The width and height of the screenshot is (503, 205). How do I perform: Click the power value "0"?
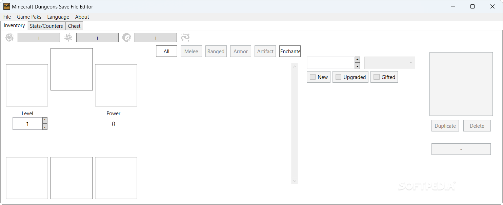pyautogui.click(x=114, y=124)
